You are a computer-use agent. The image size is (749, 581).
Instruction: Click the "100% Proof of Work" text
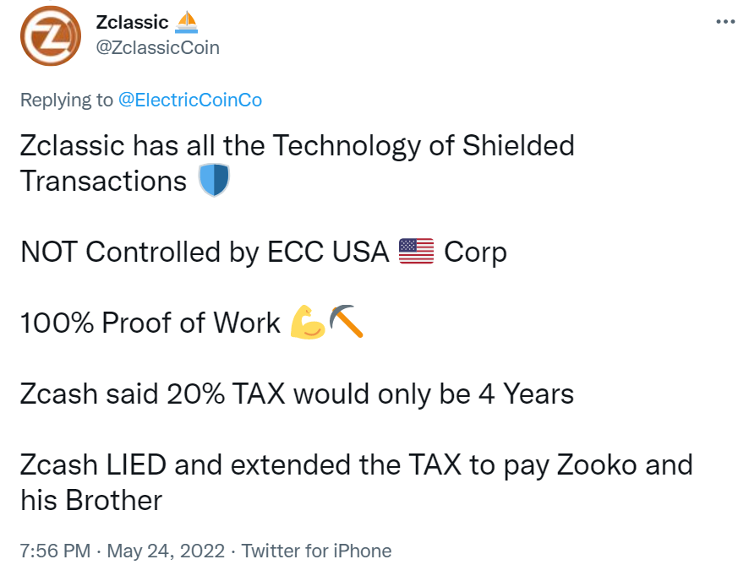coord(150,323)
